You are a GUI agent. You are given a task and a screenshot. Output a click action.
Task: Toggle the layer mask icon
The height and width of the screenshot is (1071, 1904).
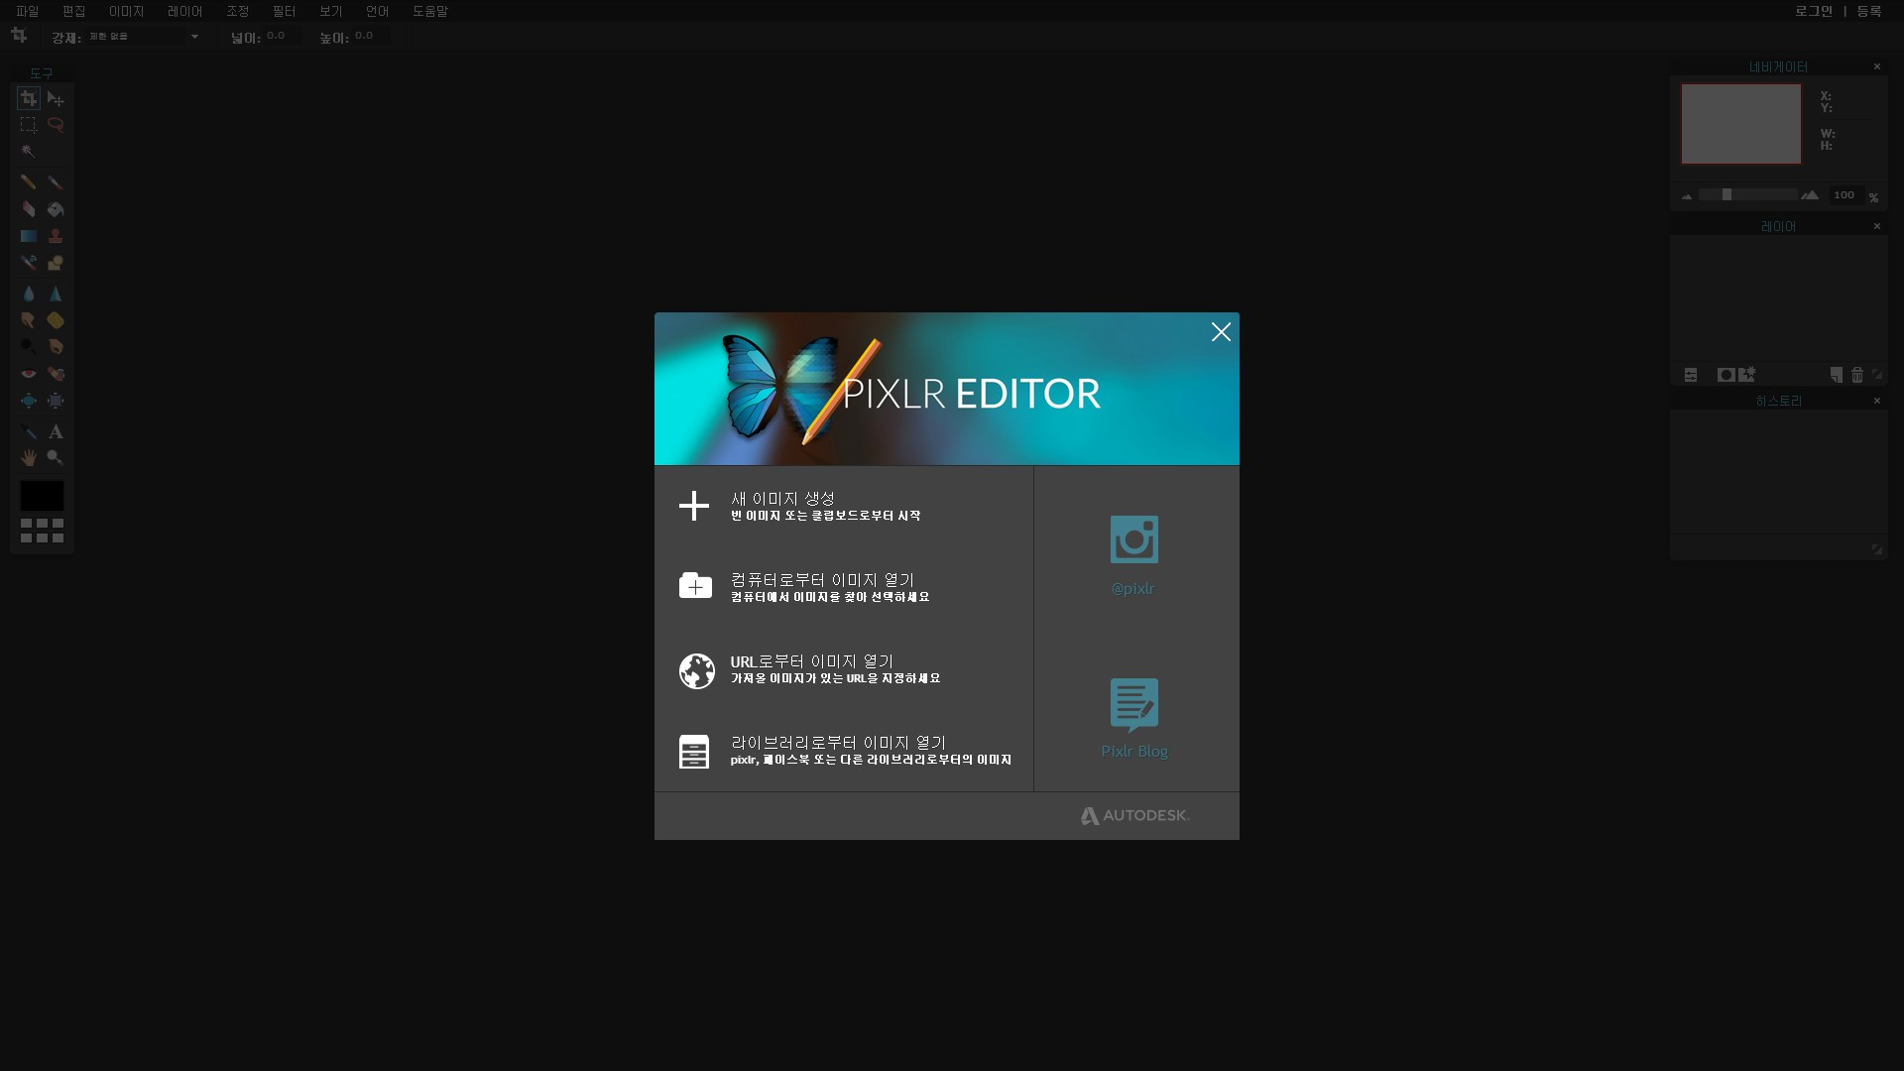1725,375
